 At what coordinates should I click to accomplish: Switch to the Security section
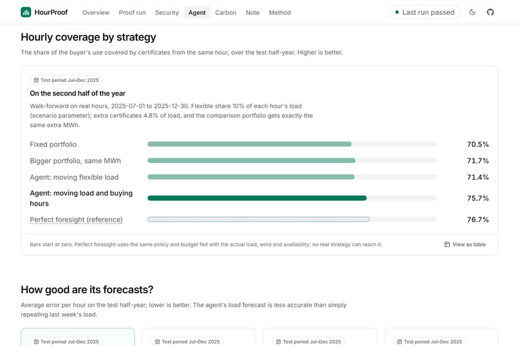pos(167,13)
